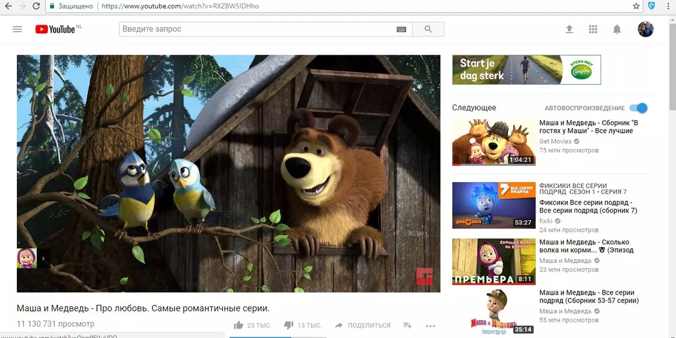The height and width of the screenshot is (338, 676).
Task: Click '55 млн просмотров' text
Action: tap(569, 320)
